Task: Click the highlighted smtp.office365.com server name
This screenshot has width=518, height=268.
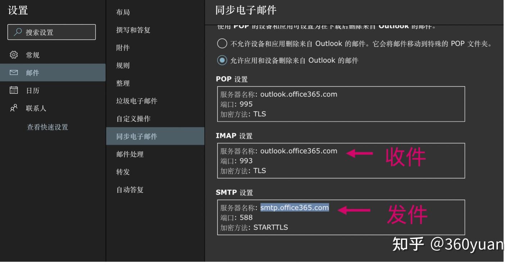Action: [x=294, y=207]
